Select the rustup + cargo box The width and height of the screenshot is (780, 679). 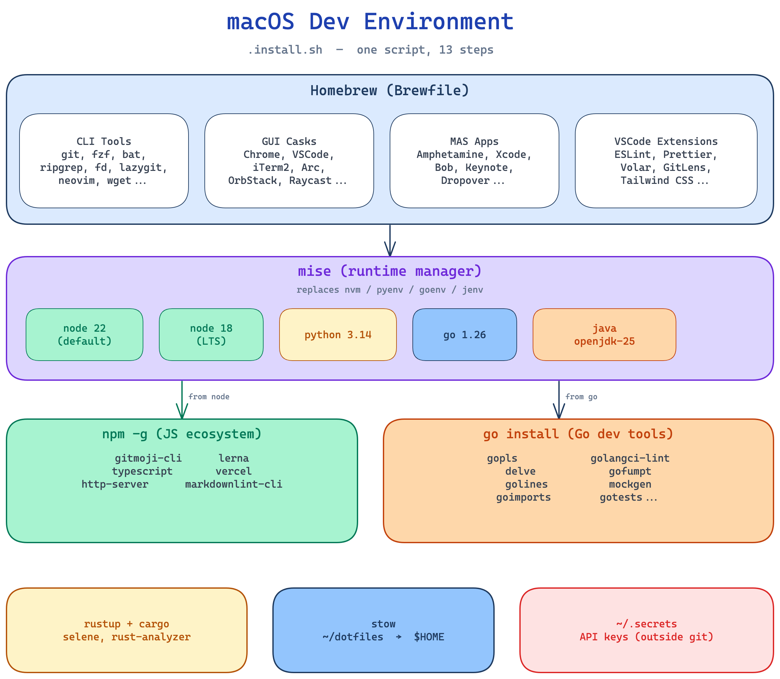click(127, 630)
